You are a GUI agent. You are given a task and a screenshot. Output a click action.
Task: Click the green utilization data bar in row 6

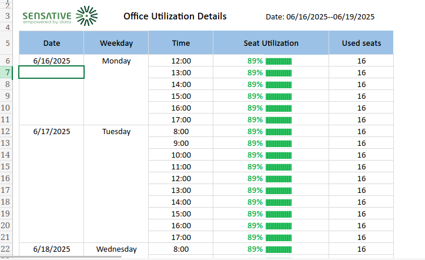pos(279,61)
